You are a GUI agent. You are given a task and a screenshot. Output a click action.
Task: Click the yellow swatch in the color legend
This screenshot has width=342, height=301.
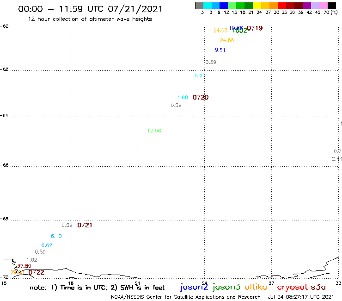click(x=257, y=6)
